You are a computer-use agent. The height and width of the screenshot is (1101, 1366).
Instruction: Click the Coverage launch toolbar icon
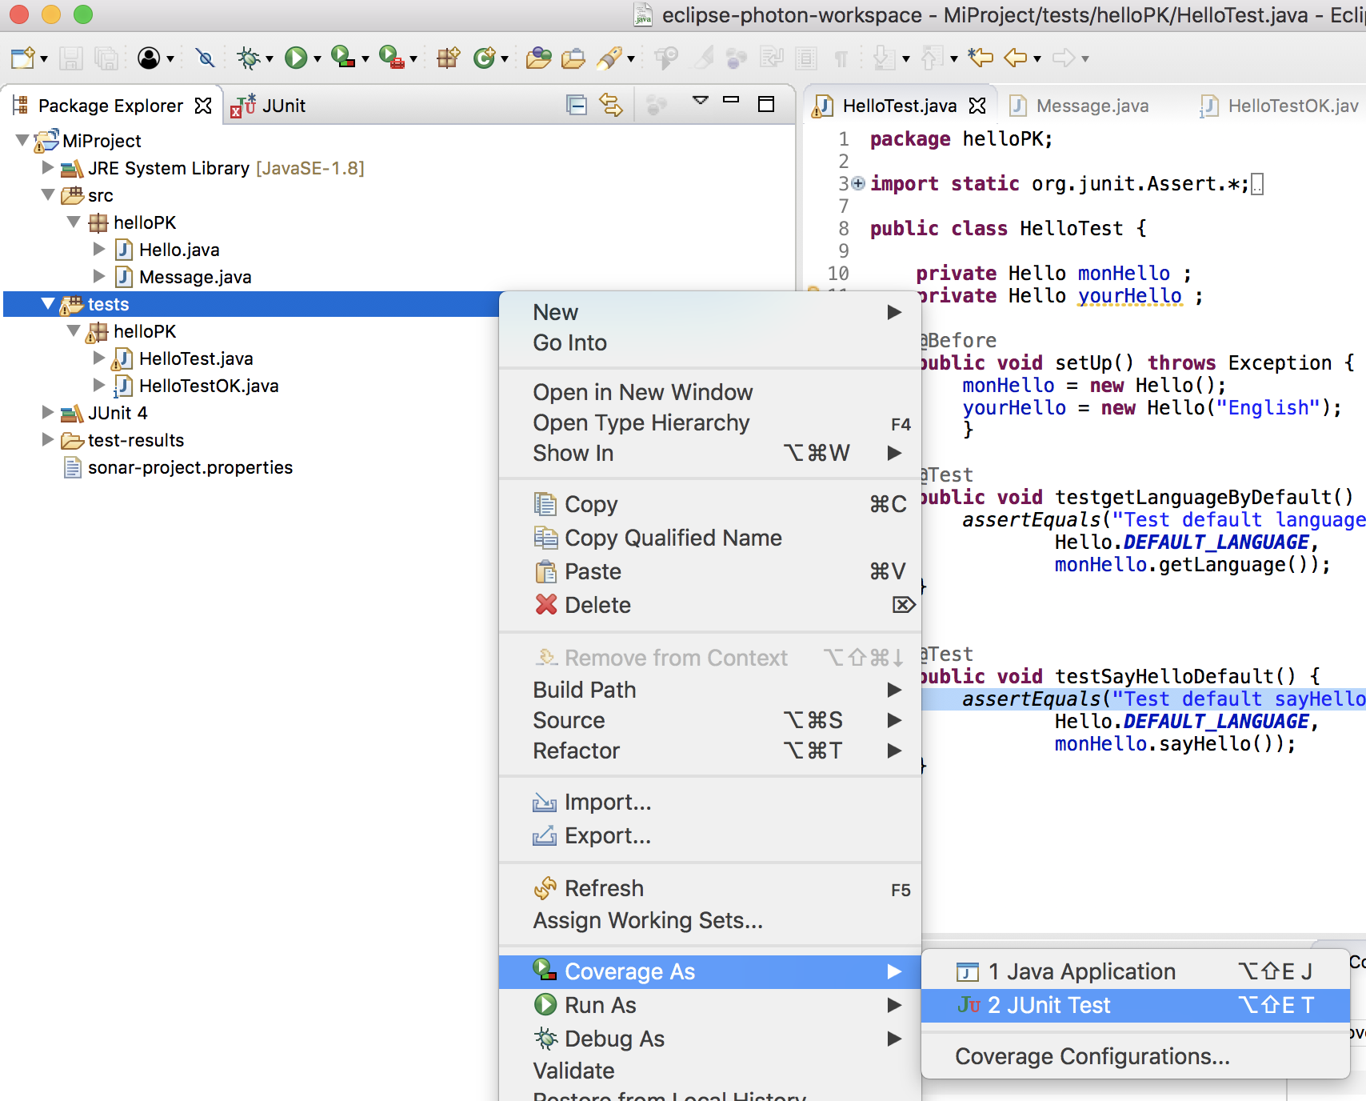(343, 57)
